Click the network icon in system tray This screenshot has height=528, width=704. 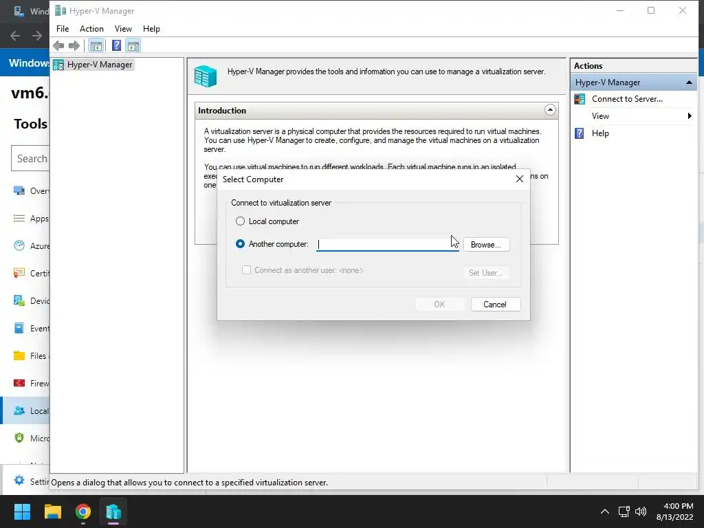624,511
